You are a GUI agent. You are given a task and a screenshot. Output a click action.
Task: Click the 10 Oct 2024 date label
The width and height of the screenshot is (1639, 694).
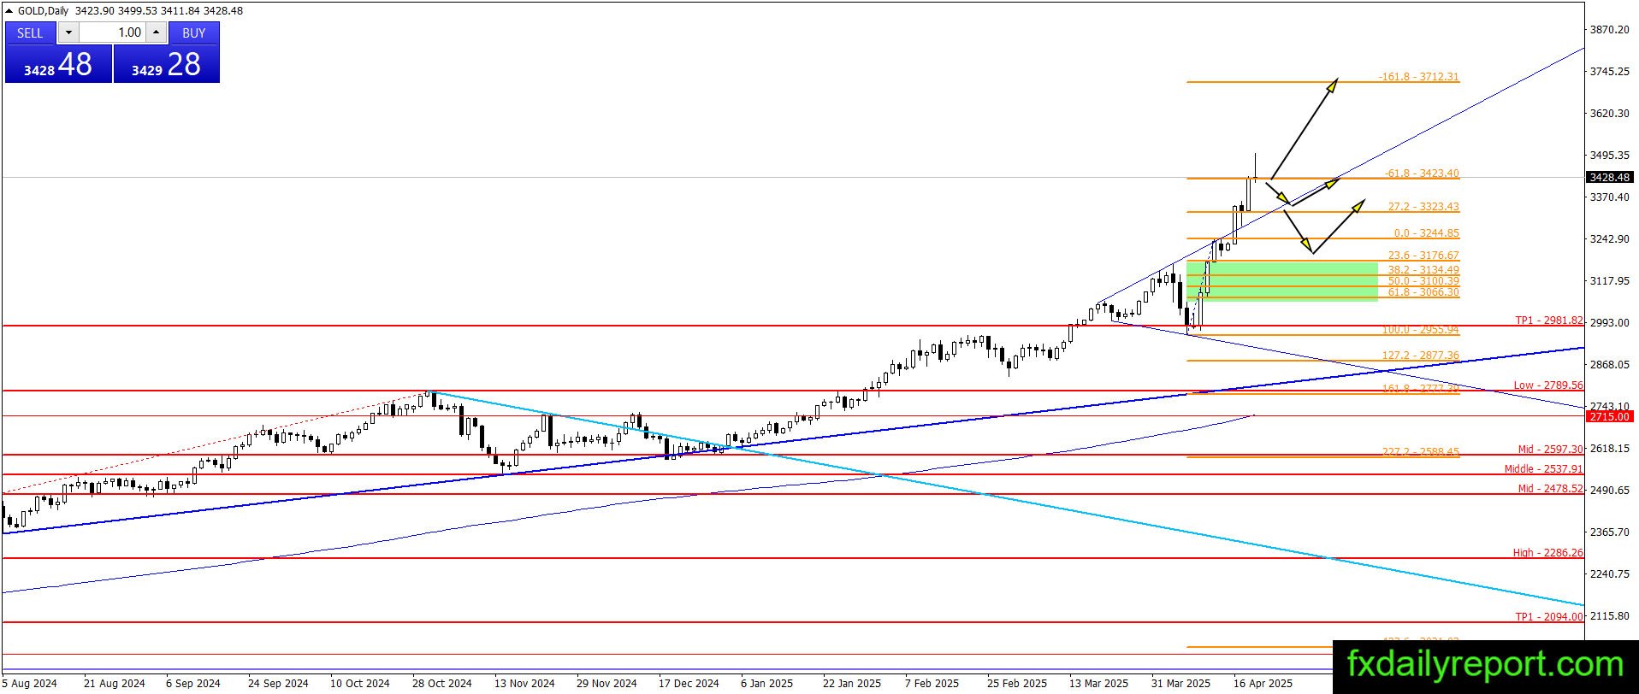point(360,684)
